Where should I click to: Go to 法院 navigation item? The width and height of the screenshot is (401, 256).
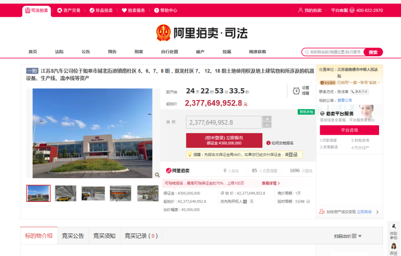(59, 52)
